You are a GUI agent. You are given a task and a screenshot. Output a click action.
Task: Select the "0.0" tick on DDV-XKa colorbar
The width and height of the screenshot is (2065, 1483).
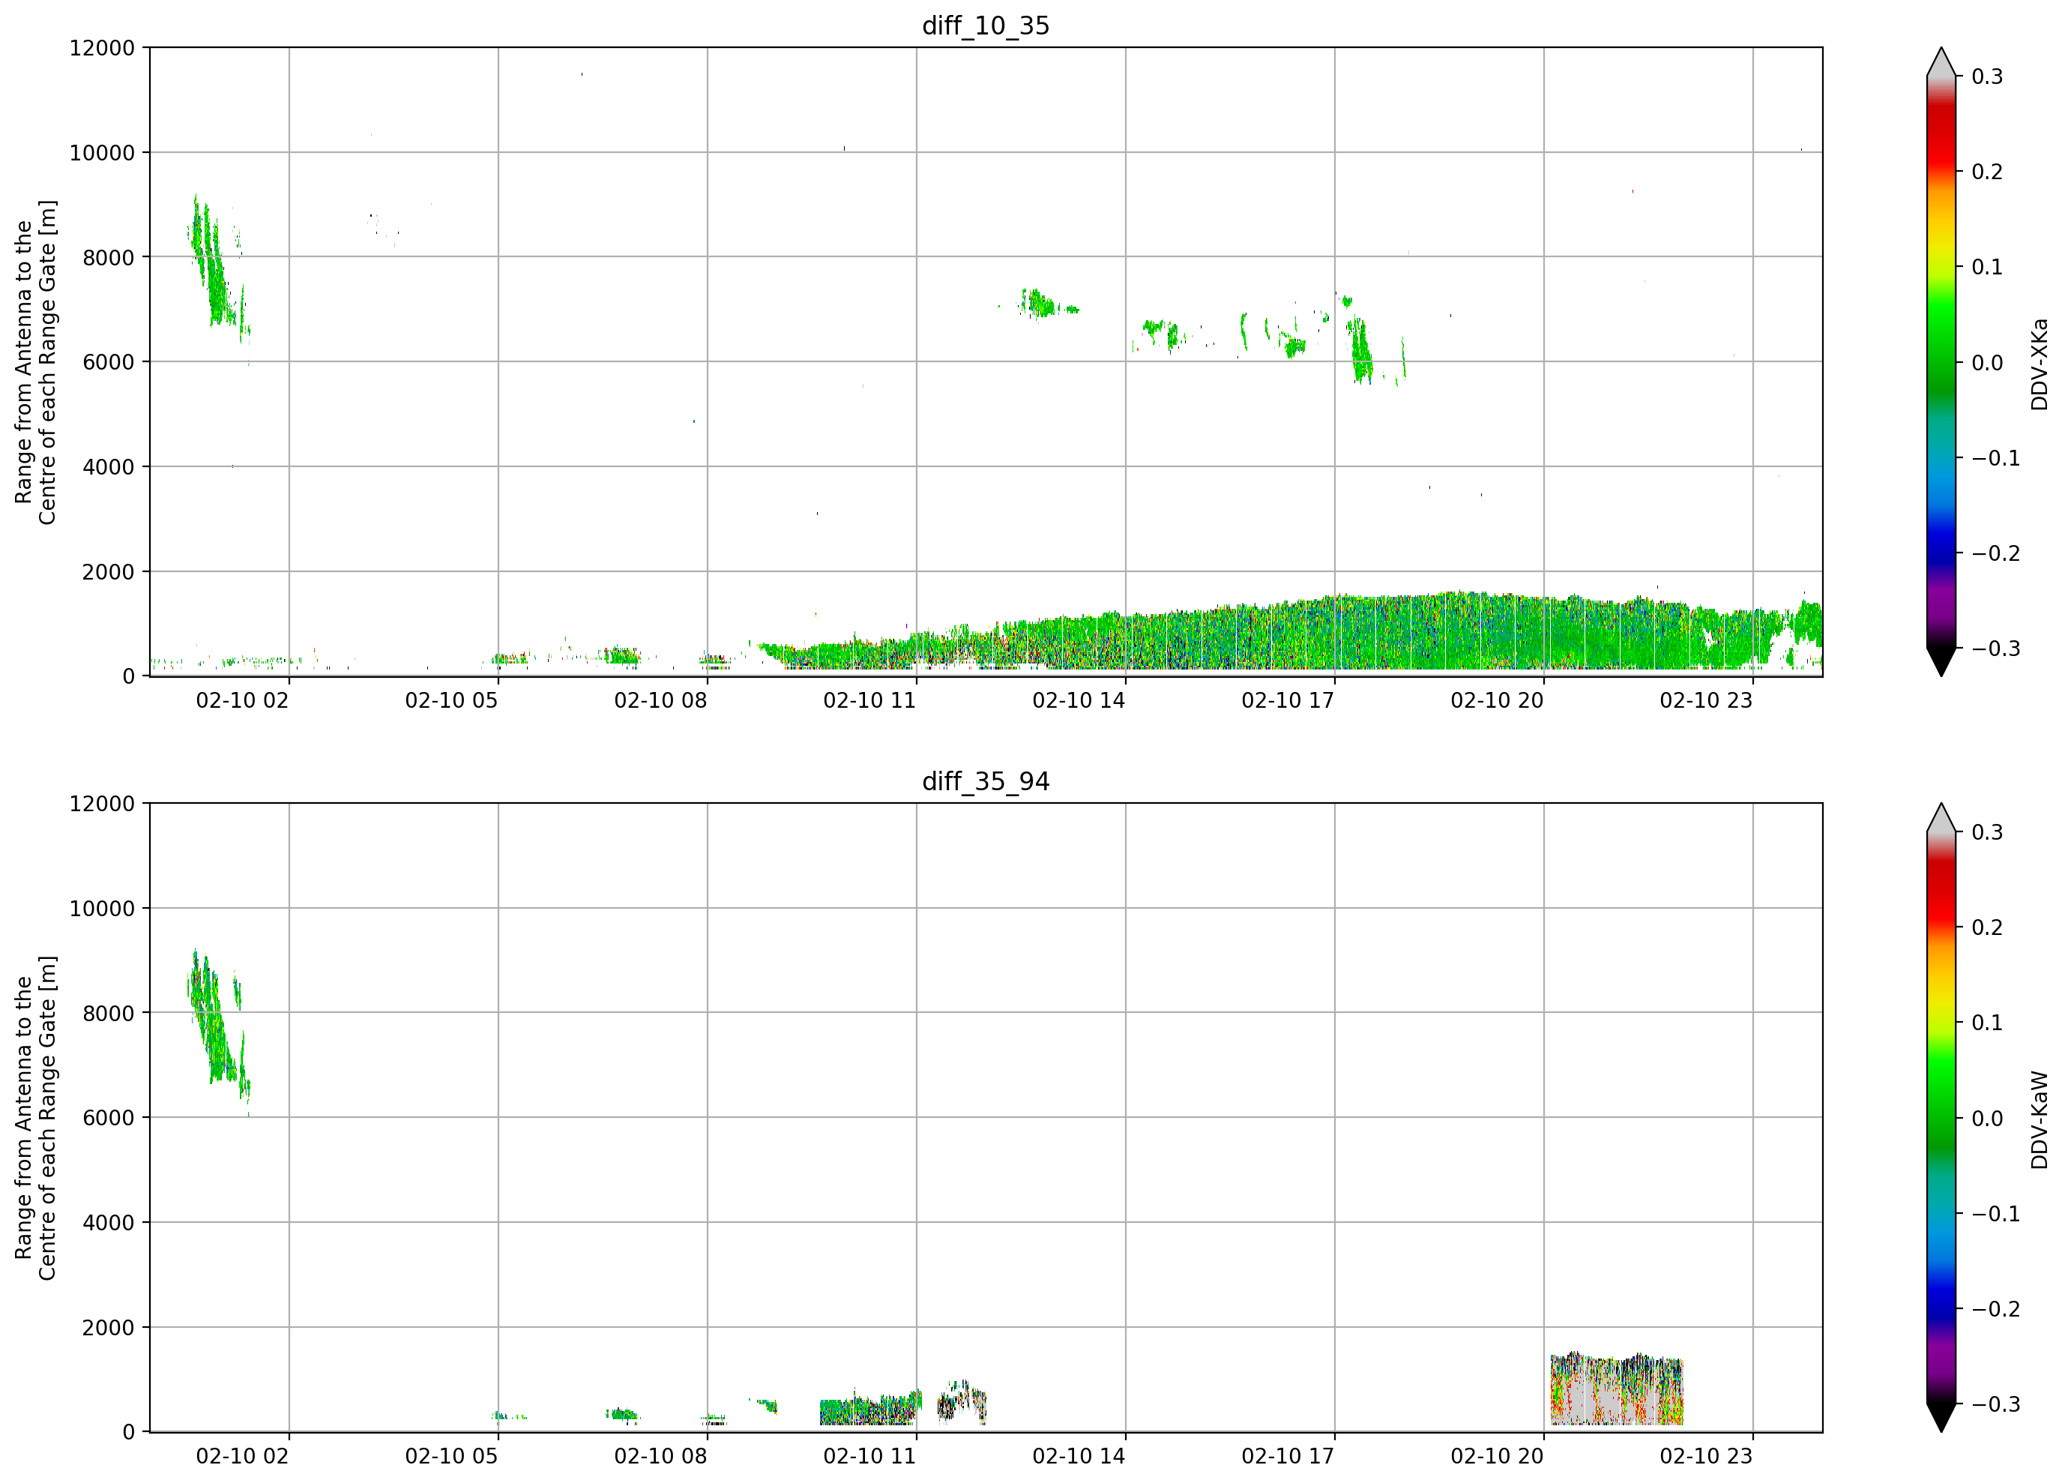(1988, 363)
